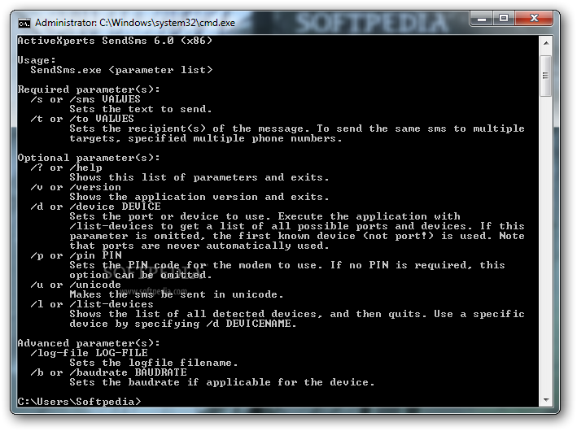This screenshot has height=431, width=577.
Task: Click the scrollbar up arrow
Action: pyautogui.click(x=546, y=43)
